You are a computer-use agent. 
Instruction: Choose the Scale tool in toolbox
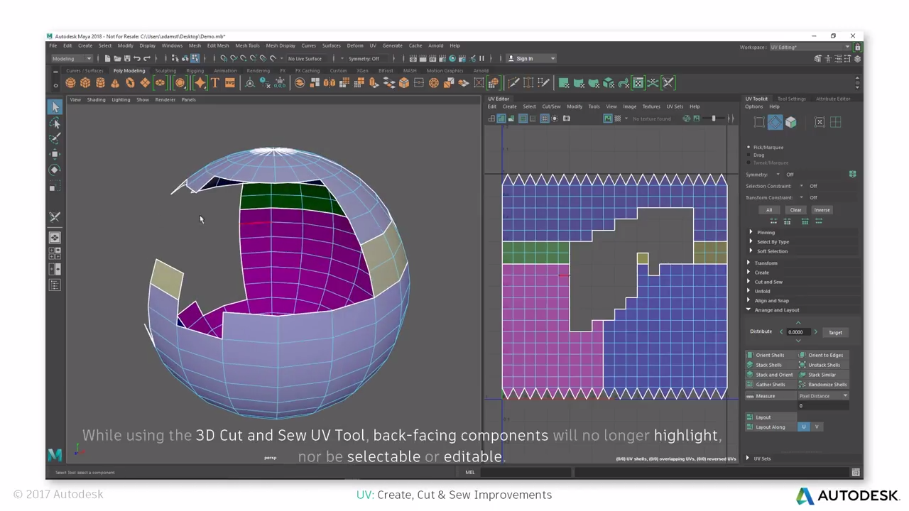click(55, 186)
